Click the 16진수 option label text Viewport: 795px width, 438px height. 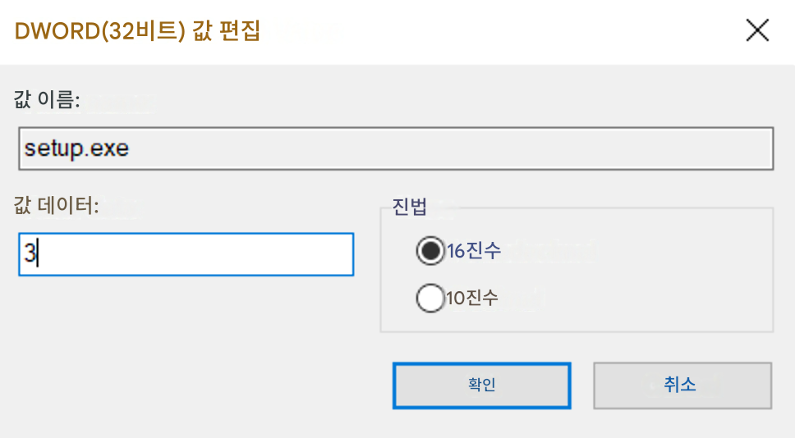tap(474, 251)
